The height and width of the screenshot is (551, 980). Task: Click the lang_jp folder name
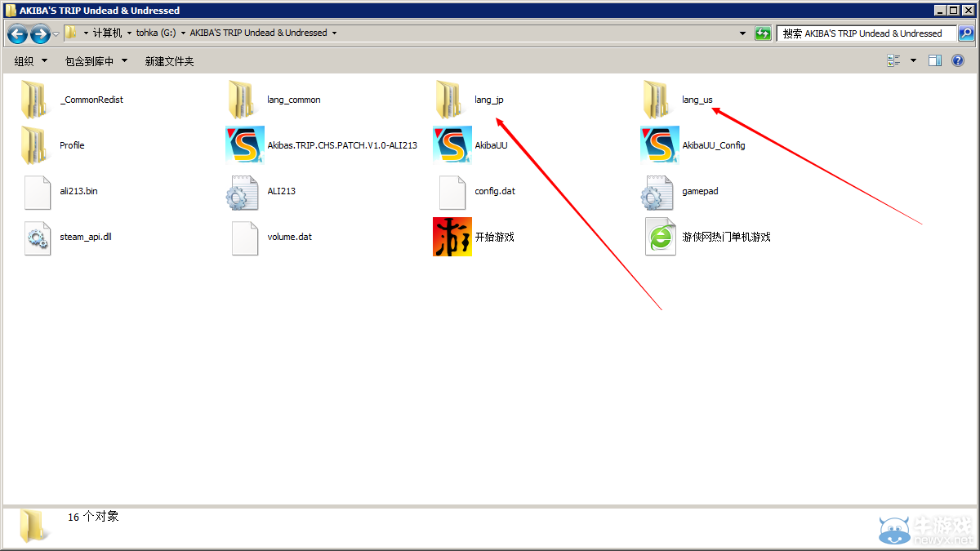[x=488, y=100]
